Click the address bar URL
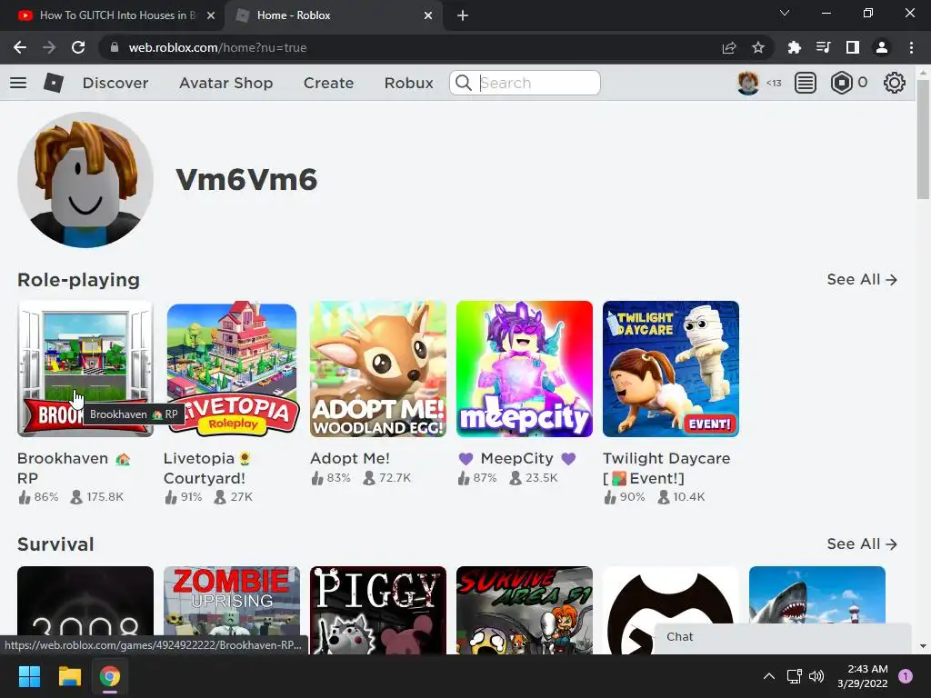 point(217,47)
